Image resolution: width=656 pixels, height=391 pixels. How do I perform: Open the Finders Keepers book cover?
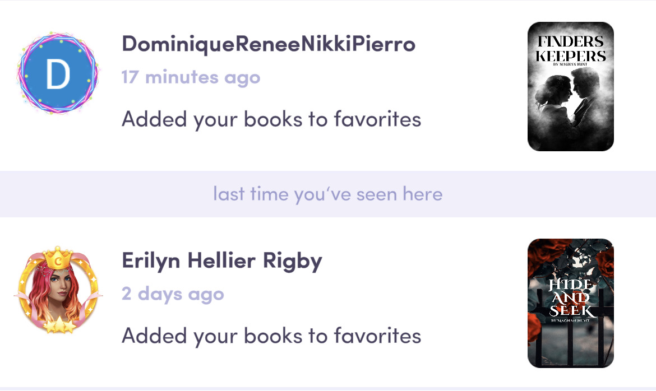click(x=571, y=87)
